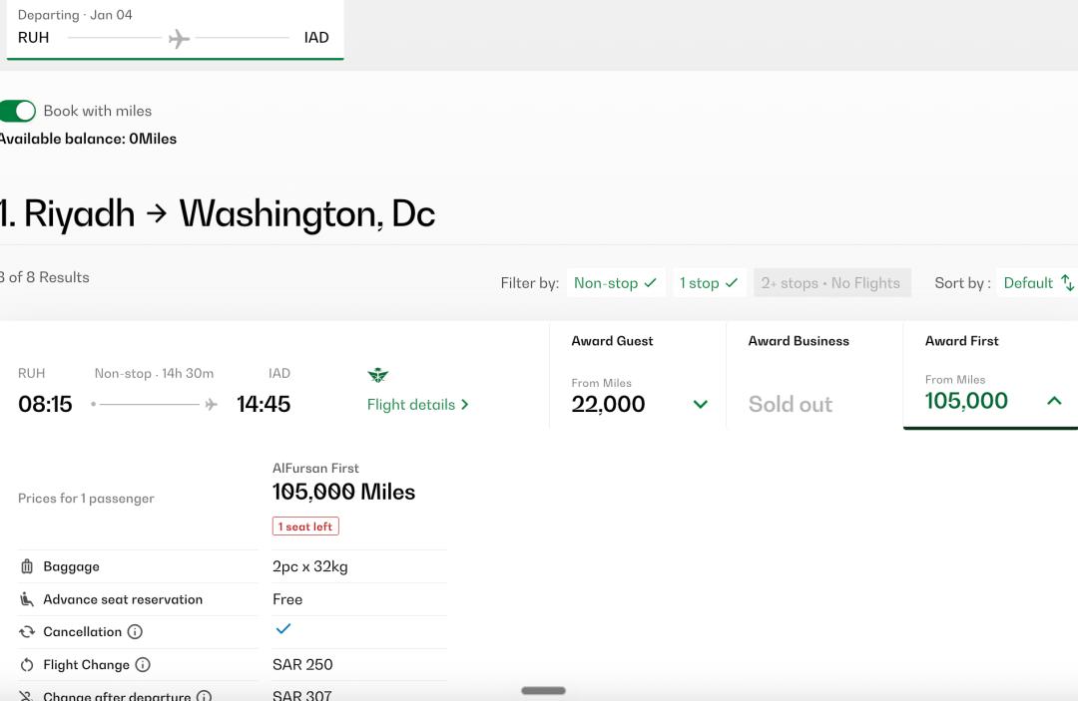This screenshot has height=701, width=1078.
Task: Click the airplane icon in Departing tab
Action: 179,39
